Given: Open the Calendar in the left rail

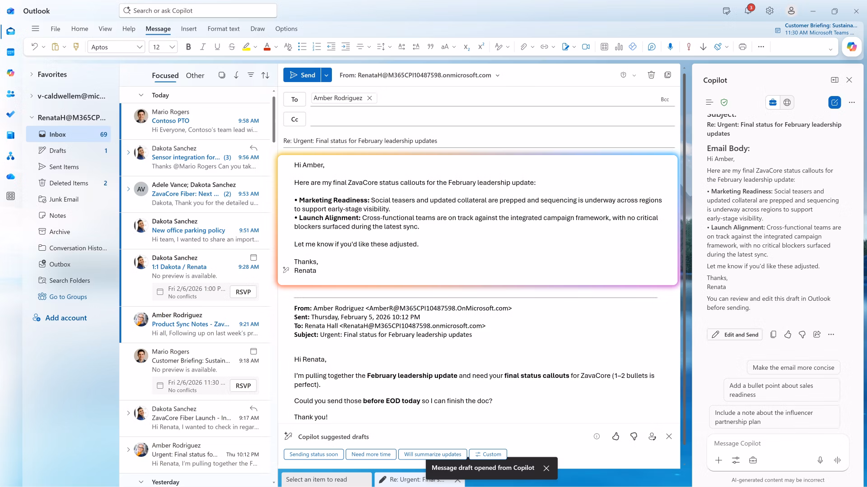Looking at the screenshot, I should click(x=11, y=52).
